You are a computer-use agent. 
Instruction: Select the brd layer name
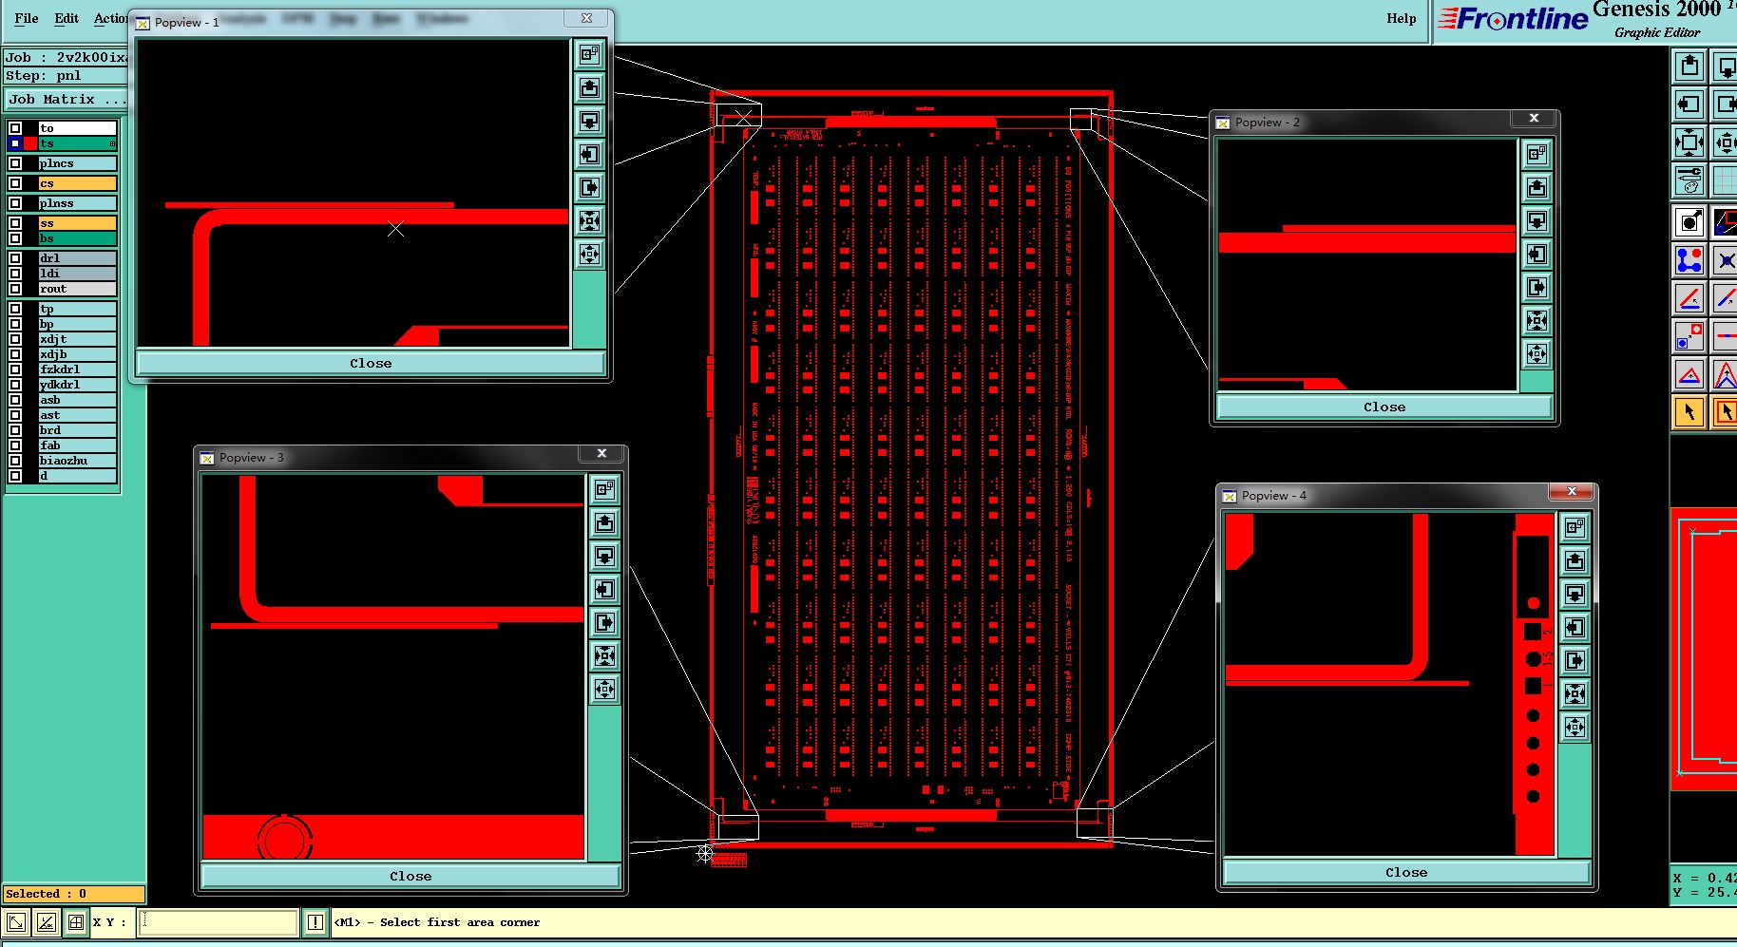coord(78,430)
